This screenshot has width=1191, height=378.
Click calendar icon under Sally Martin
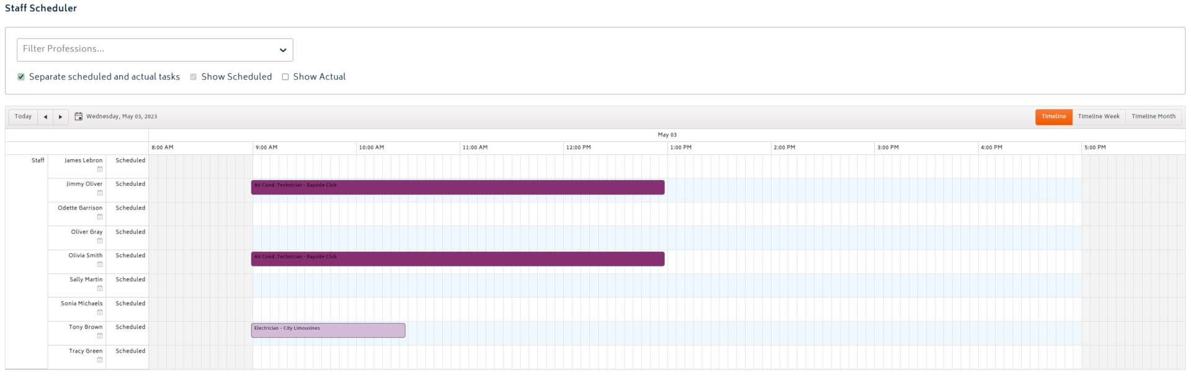pyautogui.click(x=100, y=288)
